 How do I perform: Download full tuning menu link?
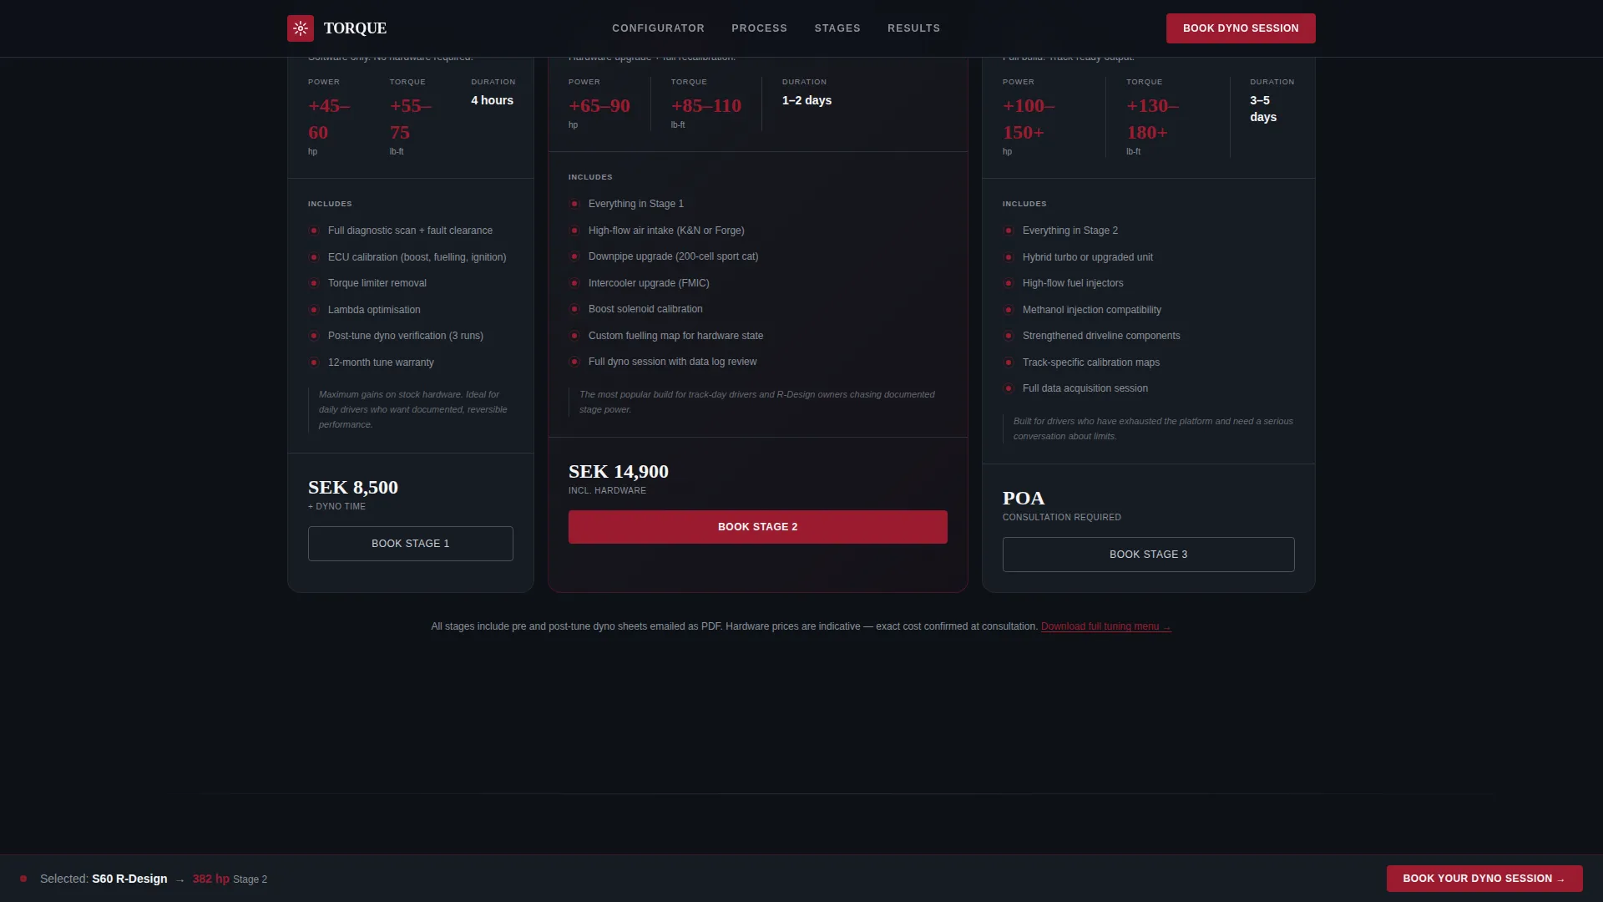1106,626
